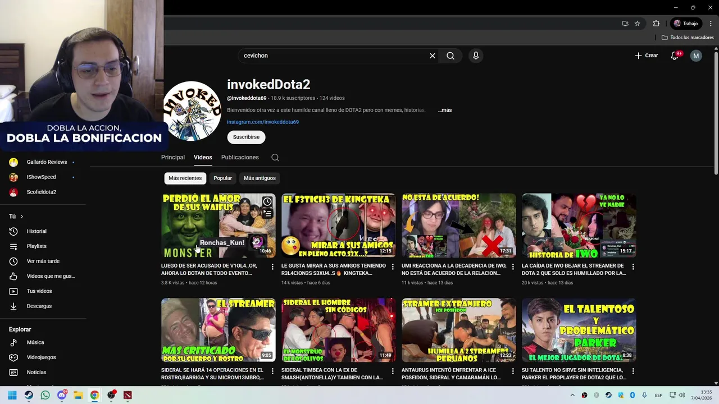Open YouTube notifications bell

coord(675,56)
